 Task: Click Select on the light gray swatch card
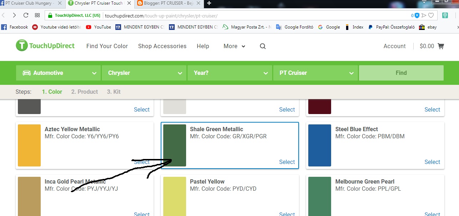pyautogui.click(x=287, y=109)
